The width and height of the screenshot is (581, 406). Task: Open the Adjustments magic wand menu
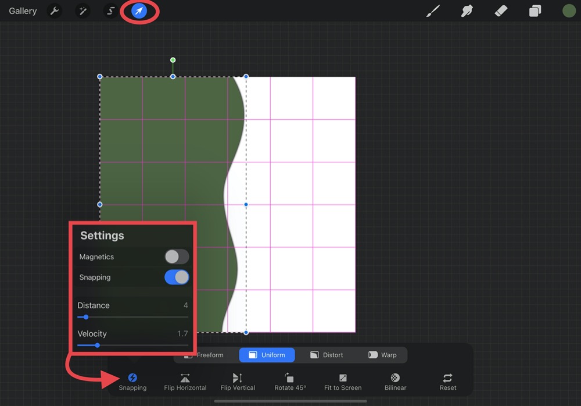tap(83, 11)
